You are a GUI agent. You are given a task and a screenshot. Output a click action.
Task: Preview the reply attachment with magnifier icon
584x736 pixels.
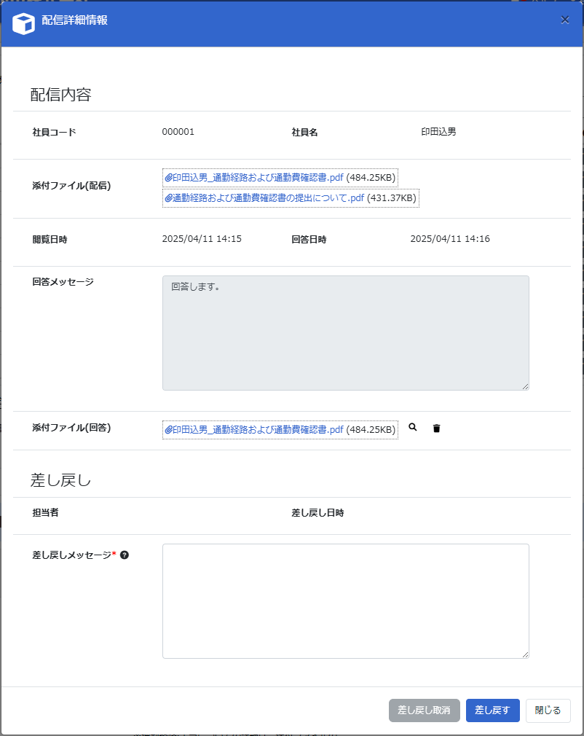(x=413, y=428)
